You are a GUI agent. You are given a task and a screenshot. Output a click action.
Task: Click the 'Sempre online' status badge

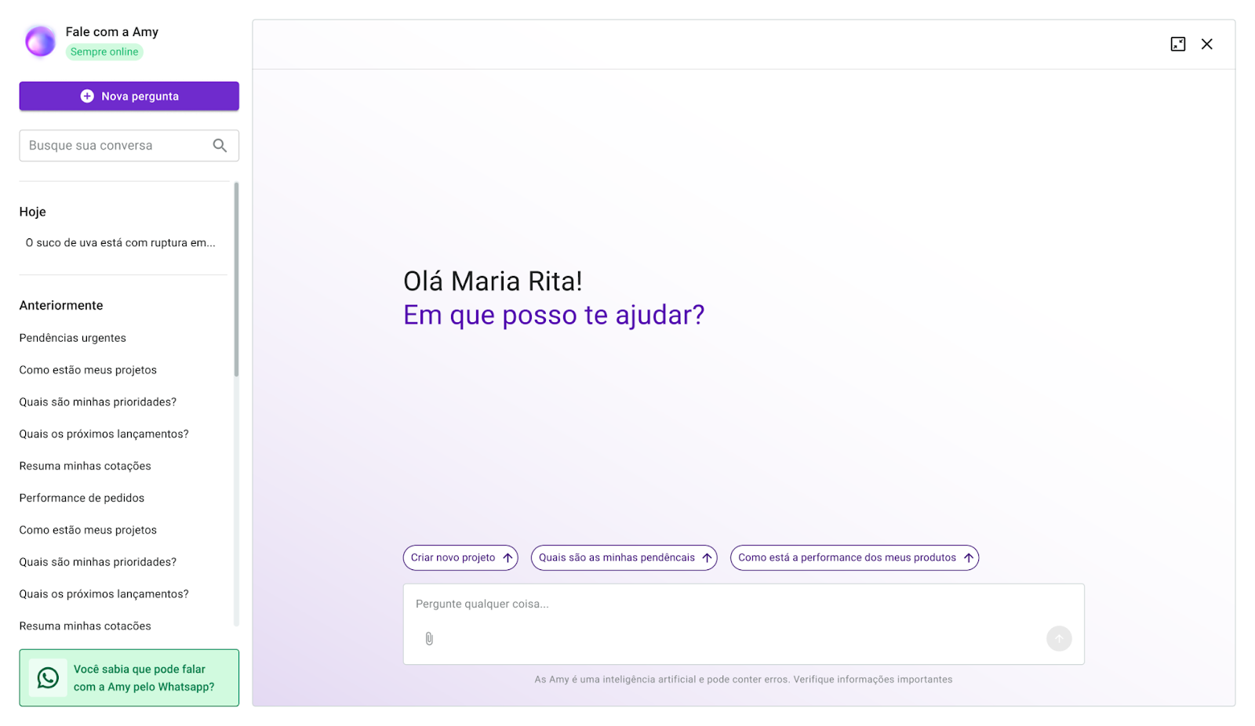tap(104, 52)
